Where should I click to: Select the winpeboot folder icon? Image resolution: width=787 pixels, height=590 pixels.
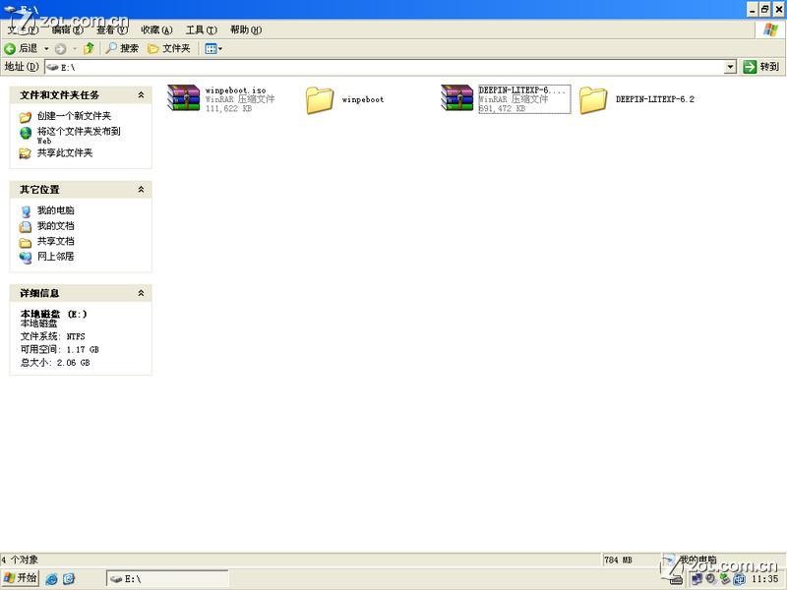pos(320,99)
